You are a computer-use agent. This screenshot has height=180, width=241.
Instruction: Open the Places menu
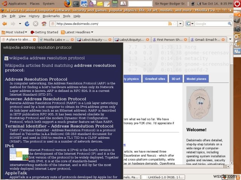[35, 4]
